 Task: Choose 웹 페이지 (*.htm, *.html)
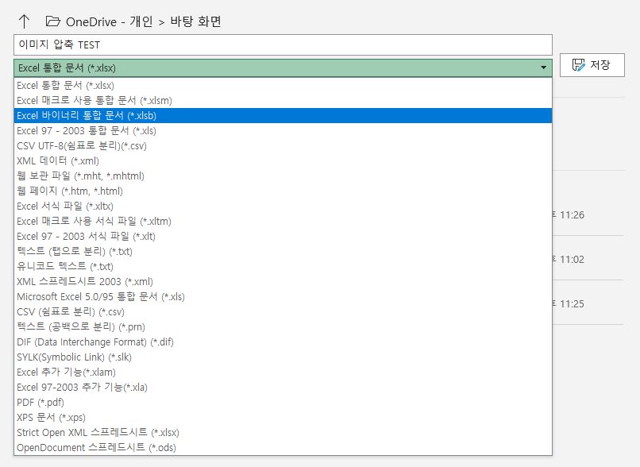point(283,191)
